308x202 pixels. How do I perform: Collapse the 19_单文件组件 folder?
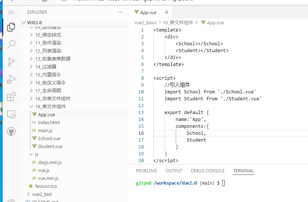tap(31, 106)
